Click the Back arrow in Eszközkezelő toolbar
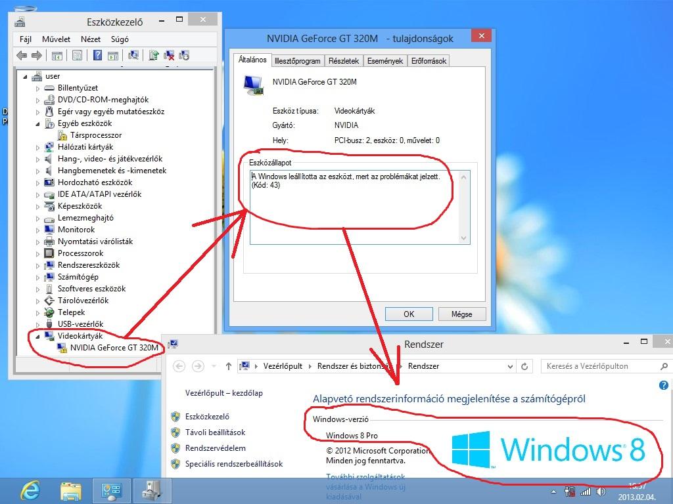Screen dimensions: 673x504 click(22, 55)
